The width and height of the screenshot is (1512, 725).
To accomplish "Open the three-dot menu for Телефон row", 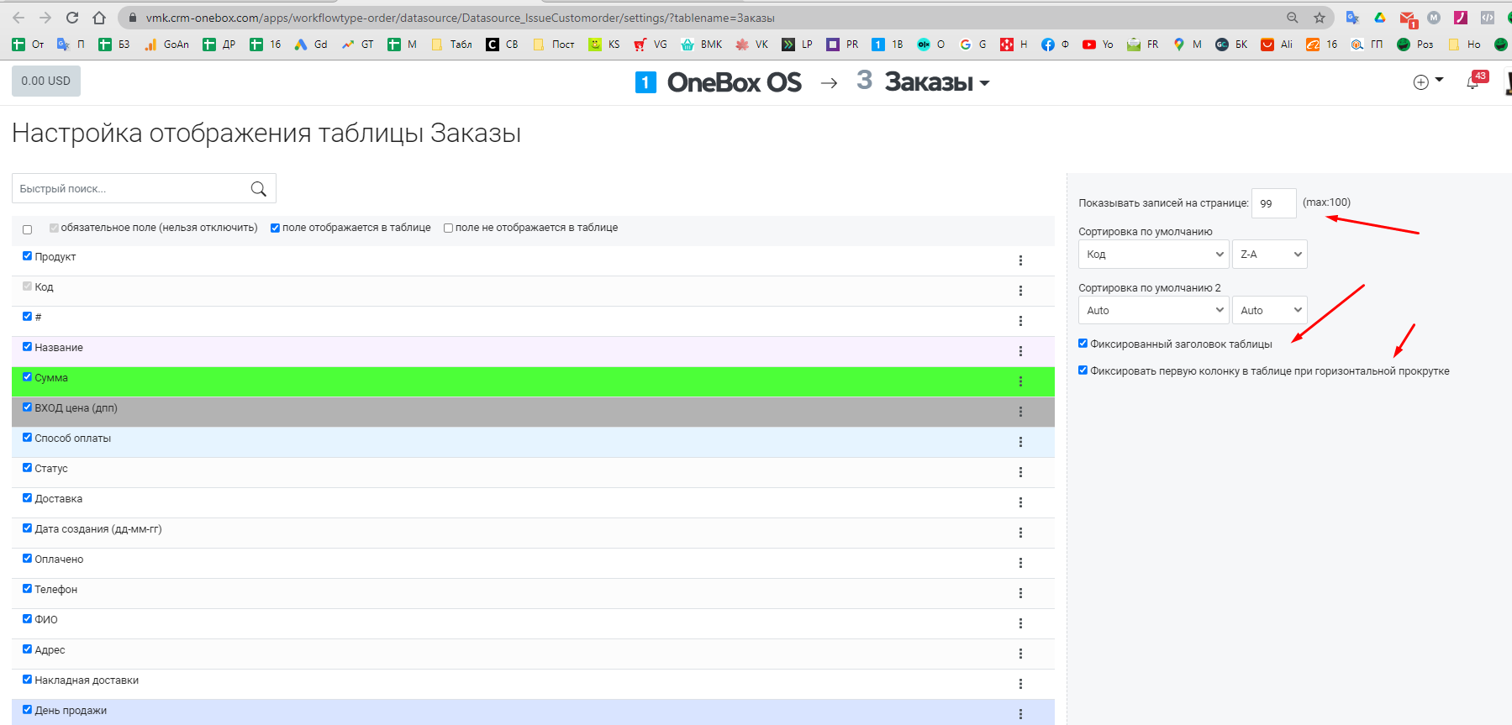I will pyautogui.click(x=1020, y=593).
